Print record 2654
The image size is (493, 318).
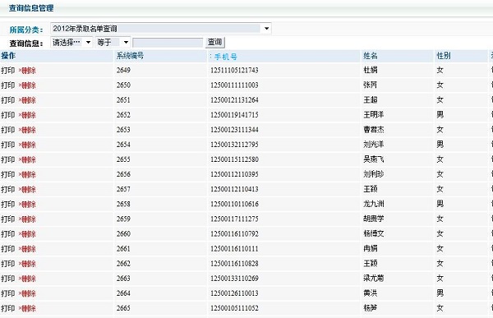(x=8, y=145)
